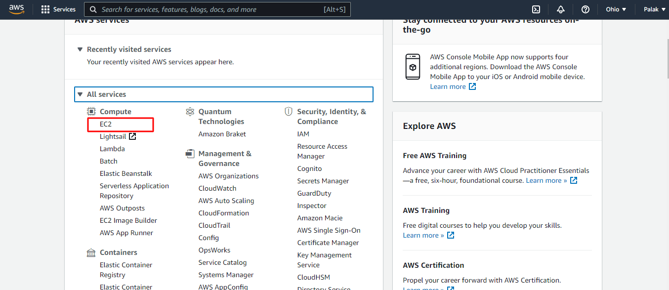669x290 pixels.
Task: Open the Ohio region dropdown
Action: click(x=616, y=9)
